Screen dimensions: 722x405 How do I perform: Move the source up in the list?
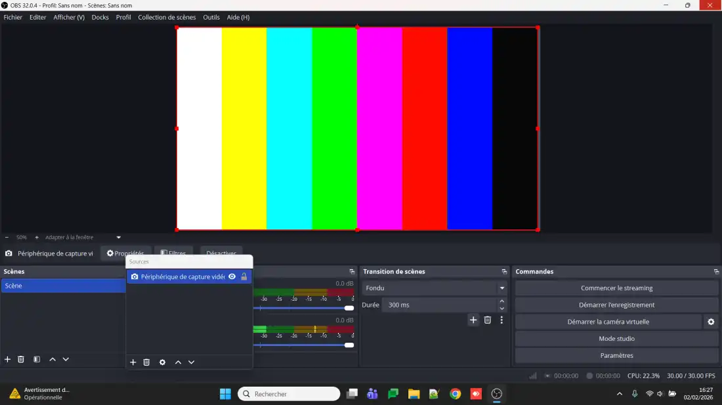tap(178, 362)
